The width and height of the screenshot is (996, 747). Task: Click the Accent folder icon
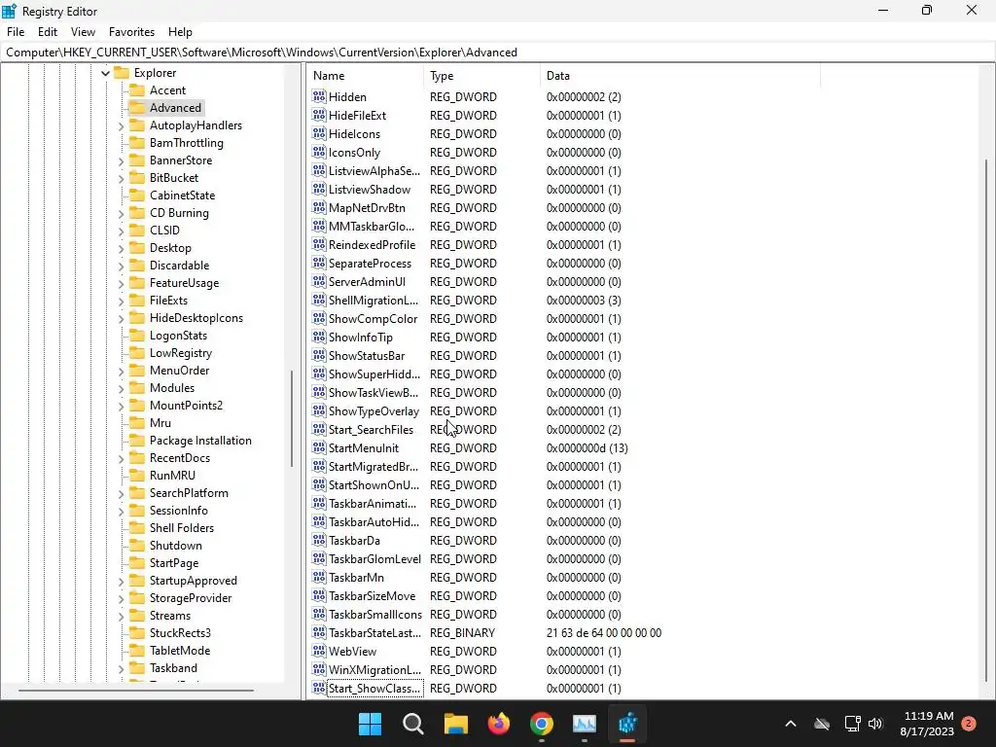(137, 90)
